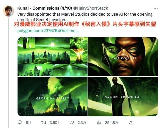Viewport: 163px width, 128px height.
Task: Click the @HairyShortStack handle
Action: (x=91, y=8)
